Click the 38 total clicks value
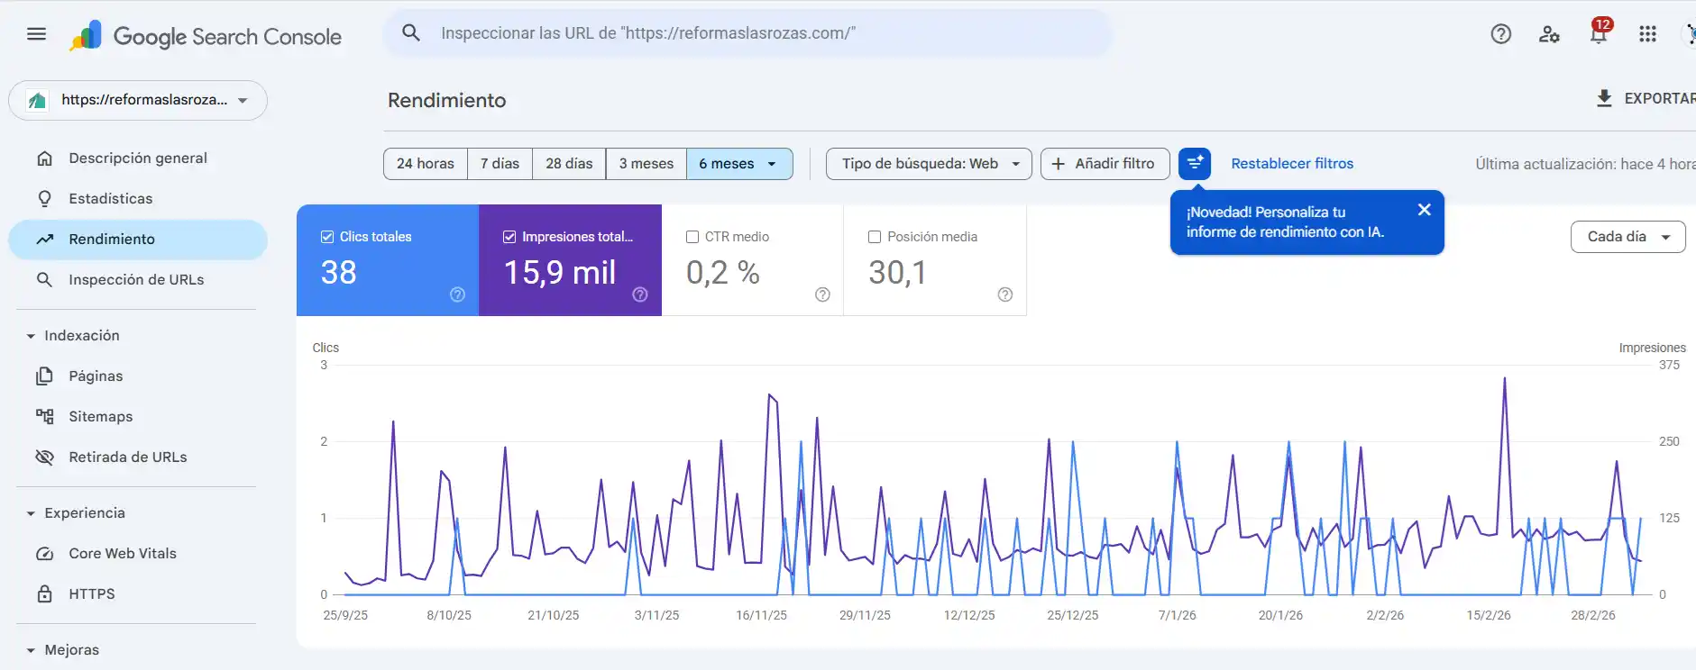This screenshot has width=1696, height=670. [x=339, y=273]
